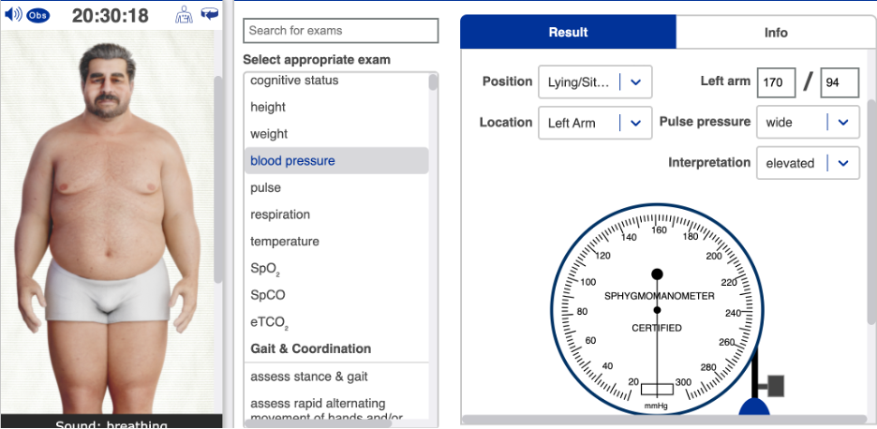877x429 pixels.
Task: Click the gray valve on the sphygmomanometer
Action: click(x=775, y=385)
